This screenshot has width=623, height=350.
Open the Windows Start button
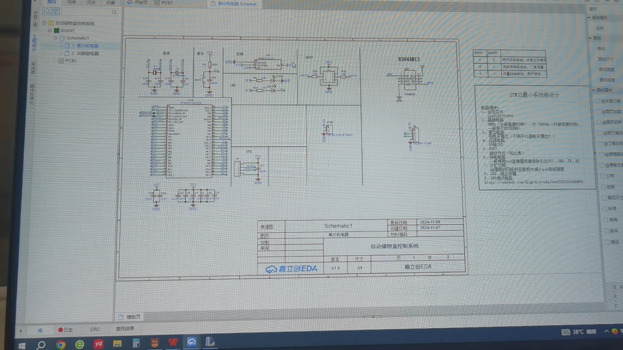pyautogui.click(x=21, y=345)
